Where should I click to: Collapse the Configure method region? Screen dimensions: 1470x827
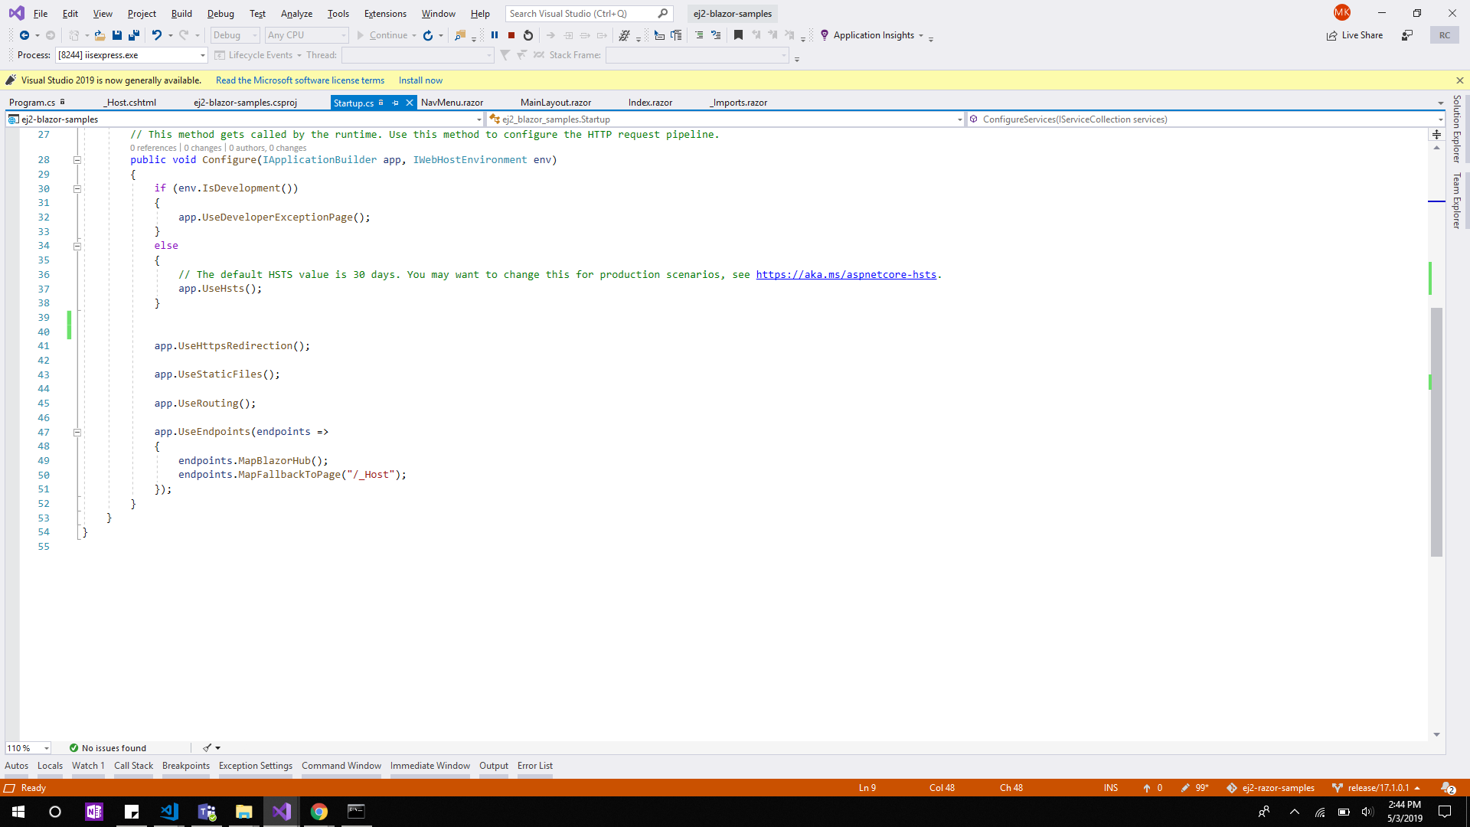(77, 159)
